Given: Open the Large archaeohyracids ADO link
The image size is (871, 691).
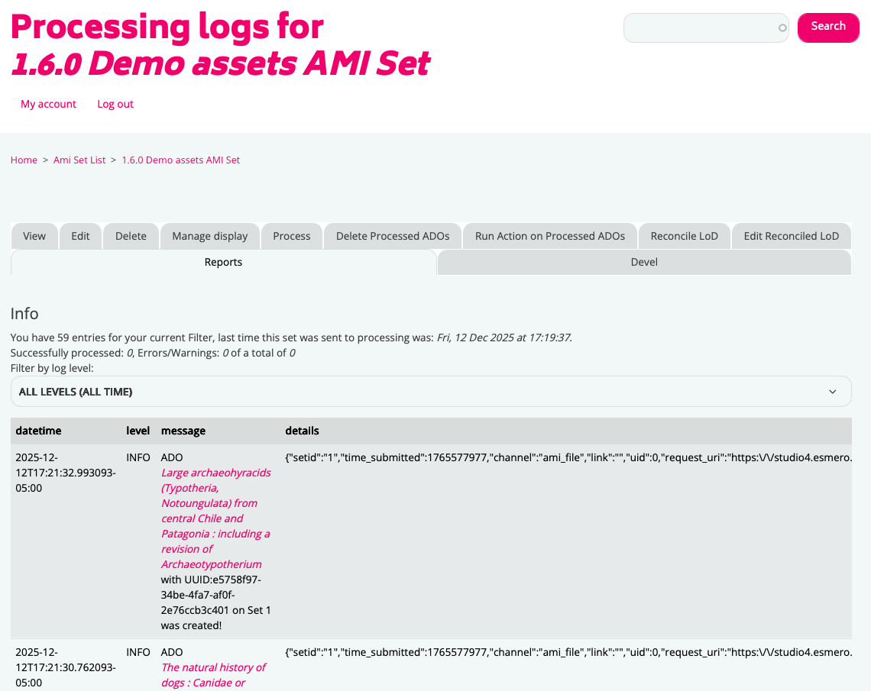Looking at the screenshot, I should point(215,518).
